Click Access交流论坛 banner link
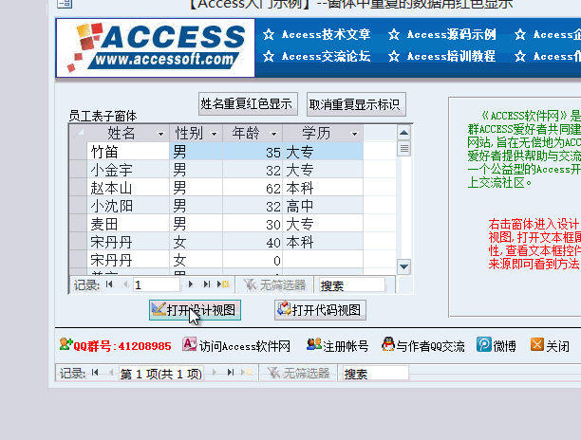581x440 pixels. [x=317, y=56]
